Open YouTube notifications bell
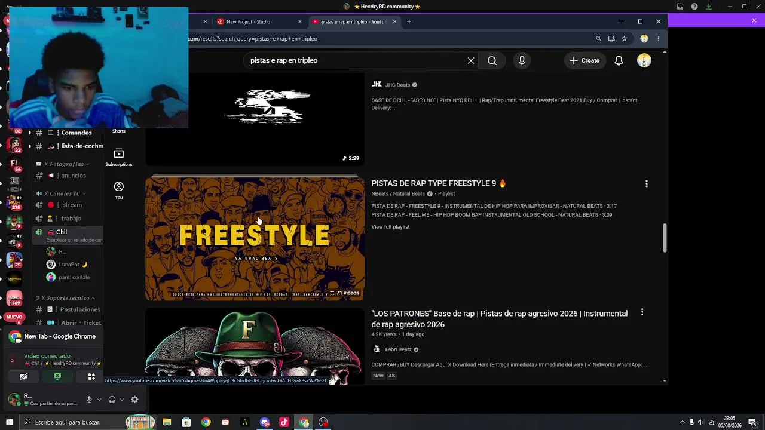 pos(619,60)
